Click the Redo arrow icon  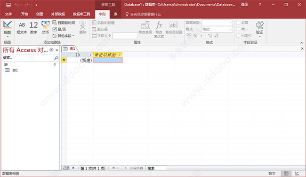(x=27, y=5)
